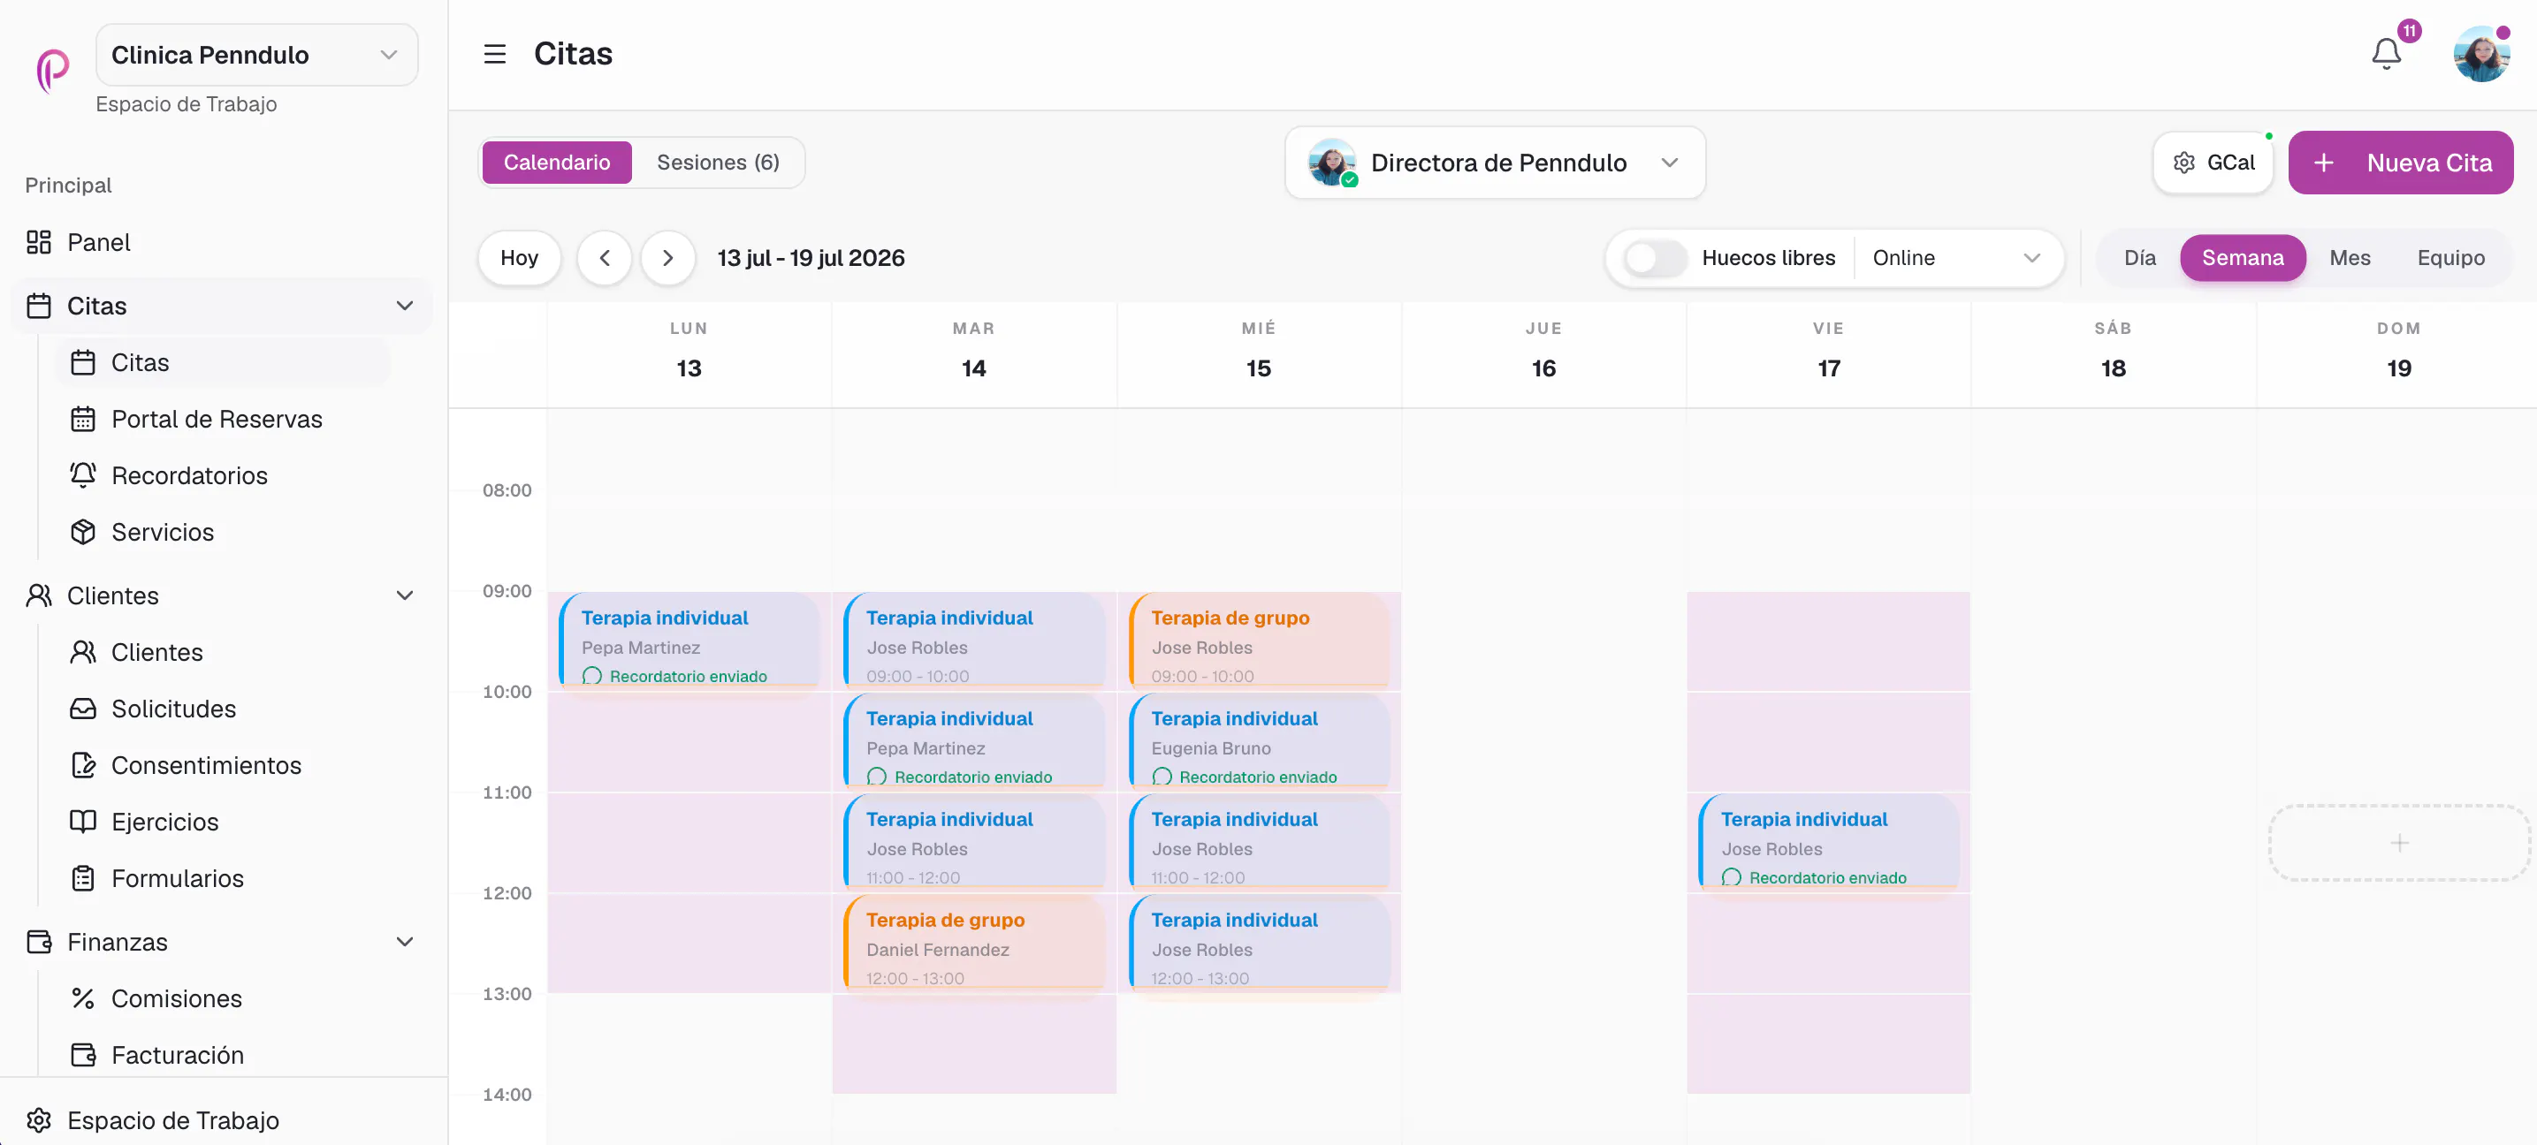The height and width of the screenshot is (1145, 2537).
Task: Click the Panel dashboard icon
Action: (x=38, y=242)
